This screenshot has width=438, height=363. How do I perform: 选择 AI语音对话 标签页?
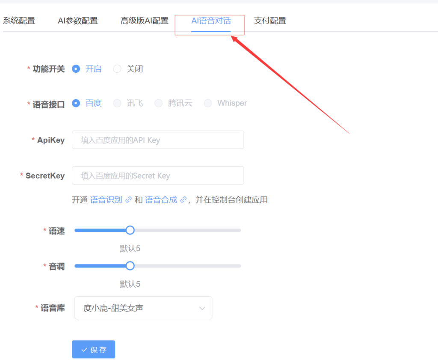[x=209, y=20]
